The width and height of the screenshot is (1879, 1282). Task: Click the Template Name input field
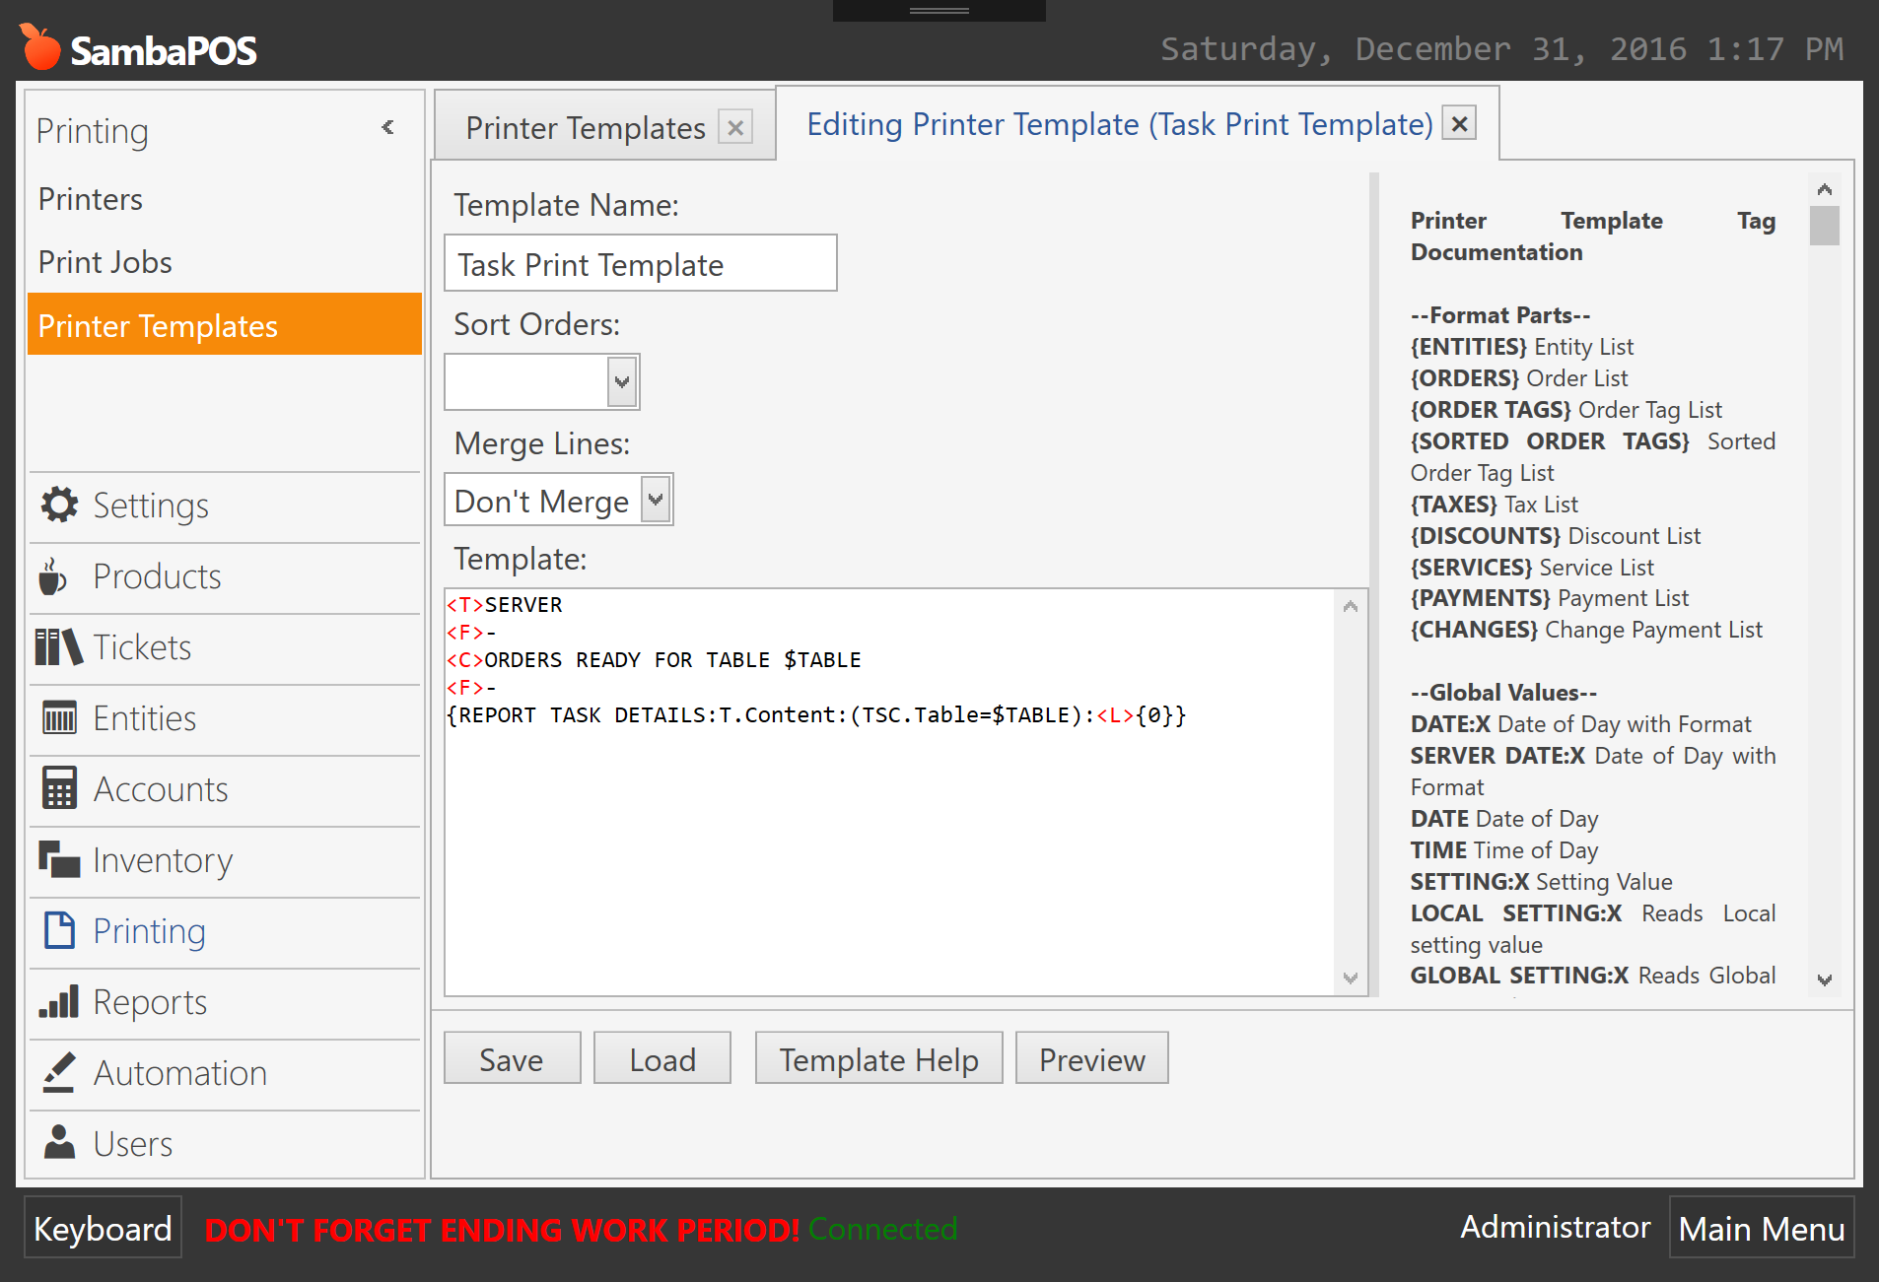point(640,263)
